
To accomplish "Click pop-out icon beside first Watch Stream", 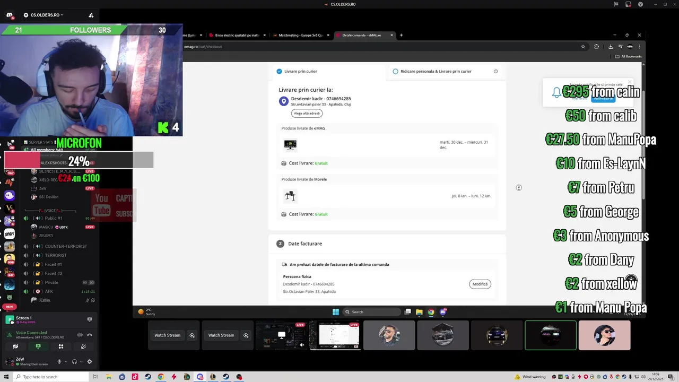I will point(192,335).
